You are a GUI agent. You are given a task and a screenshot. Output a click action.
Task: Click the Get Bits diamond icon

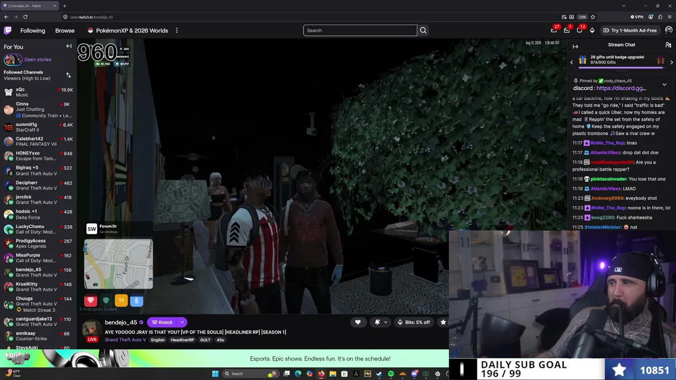click(x=592, y=31)
